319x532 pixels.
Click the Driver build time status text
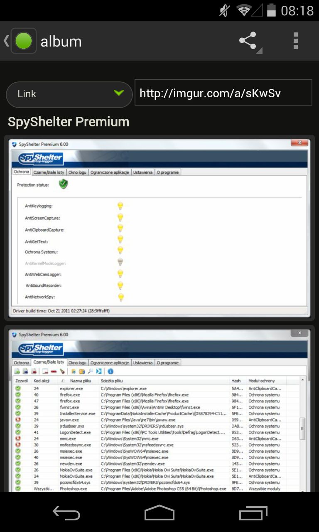coord(61,310)
